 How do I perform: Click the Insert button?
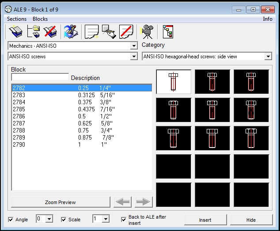click(x=205, y=220)
